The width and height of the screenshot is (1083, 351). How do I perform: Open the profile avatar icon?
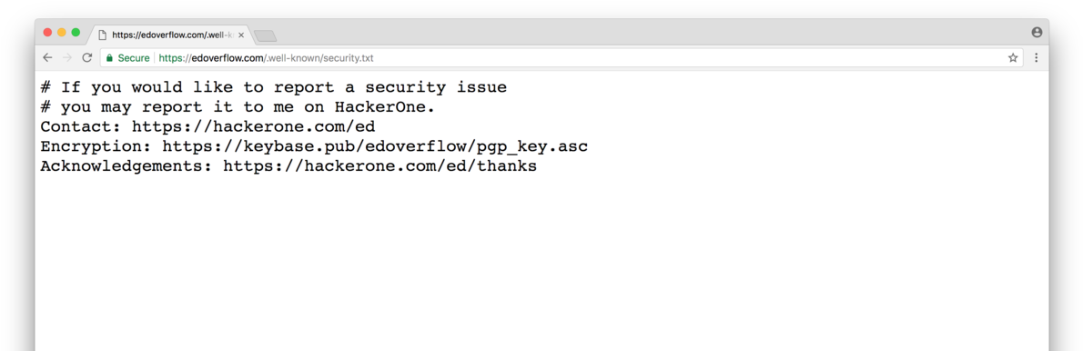[1036, 33]
